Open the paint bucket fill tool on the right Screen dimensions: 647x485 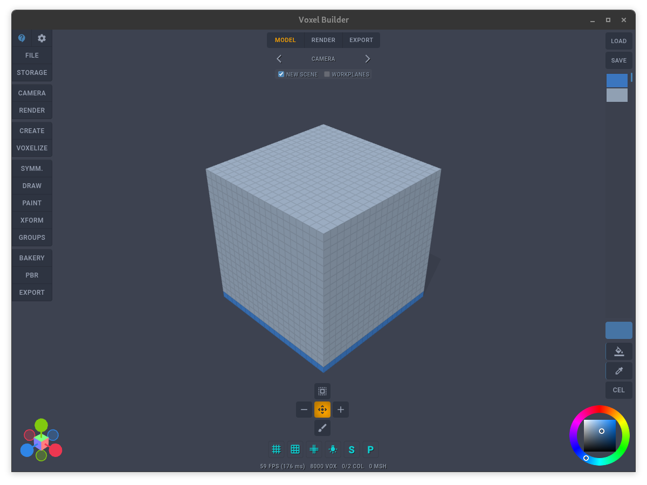click(618, 351)
